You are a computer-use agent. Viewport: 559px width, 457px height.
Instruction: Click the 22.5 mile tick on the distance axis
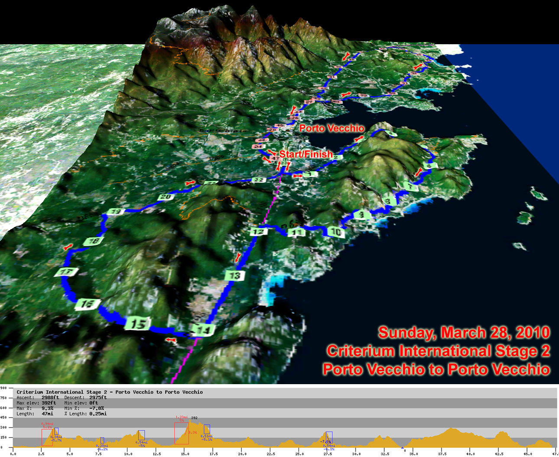[x=270, y=454]
